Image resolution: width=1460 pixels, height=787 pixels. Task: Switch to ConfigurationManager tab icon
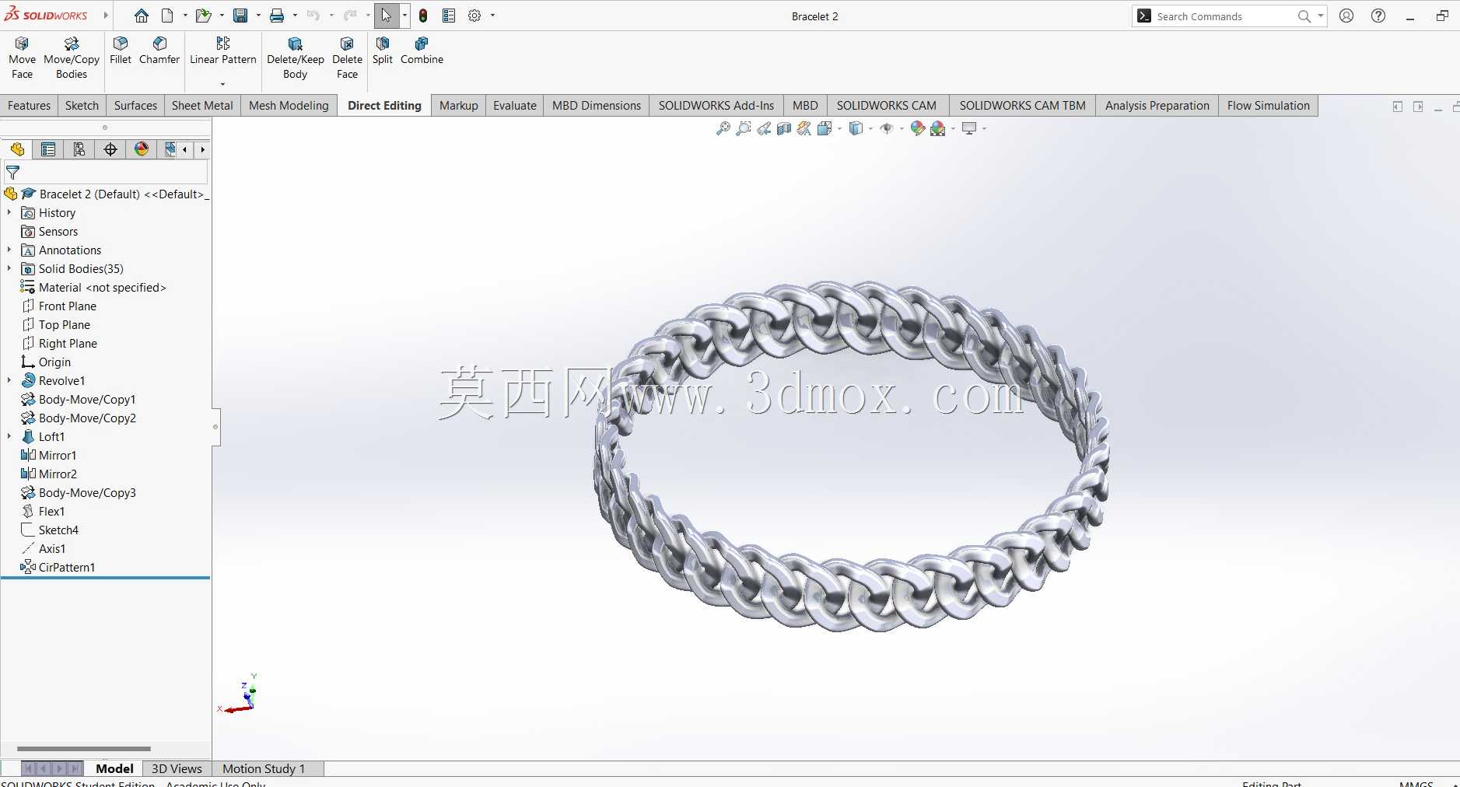[79, 149]
